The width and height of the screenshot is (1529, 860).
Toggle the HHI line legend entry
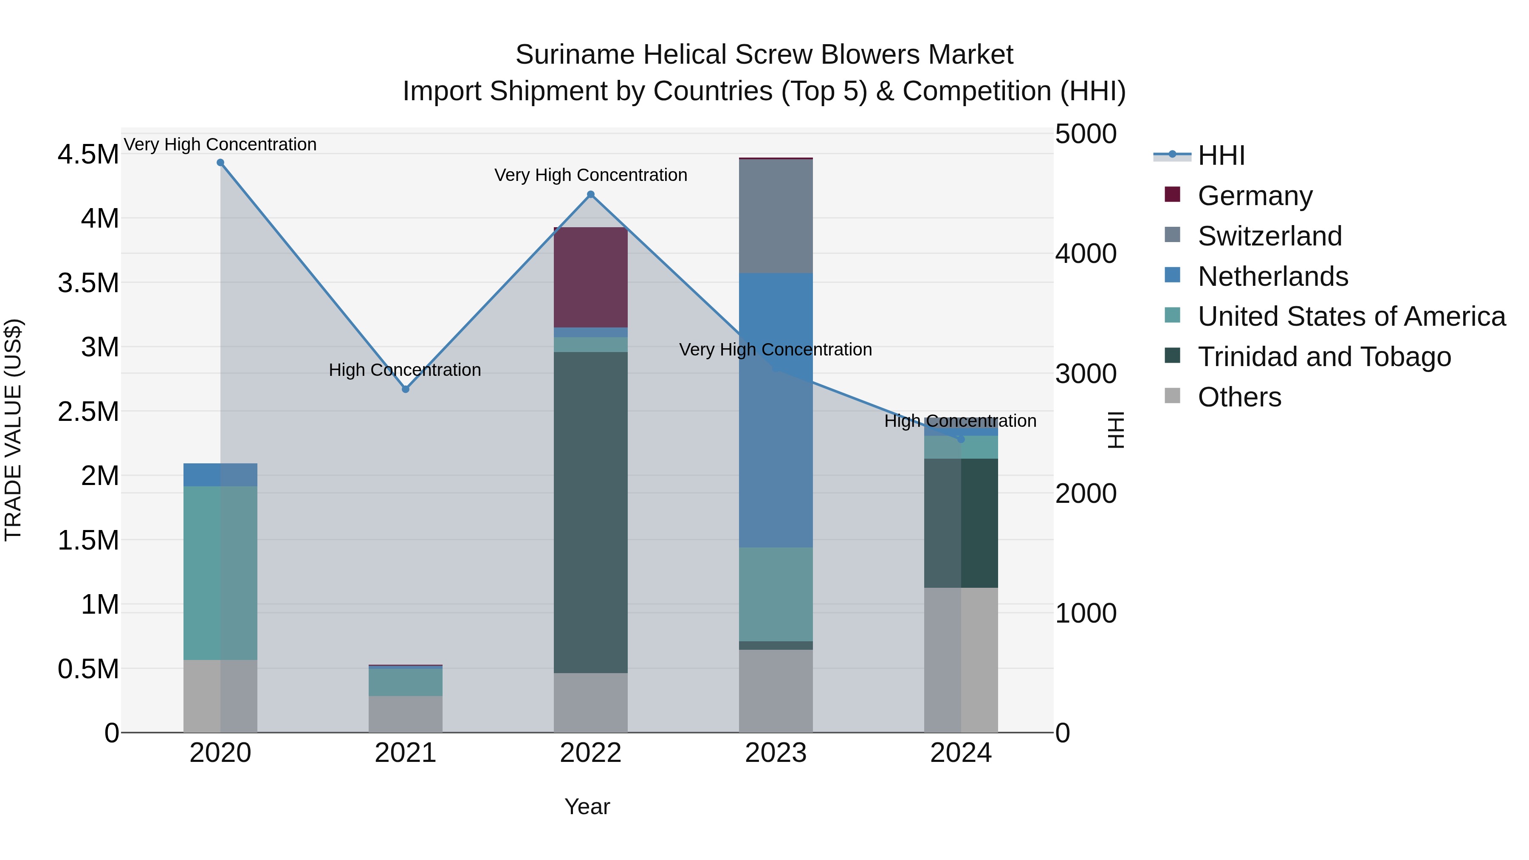pyautogui.click(x=1199, y=155)
